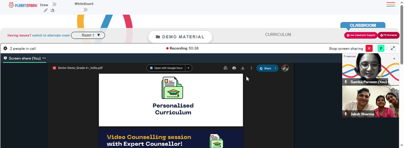
Task: Click the PS Moments button
Action: click(x=389, y=35)
